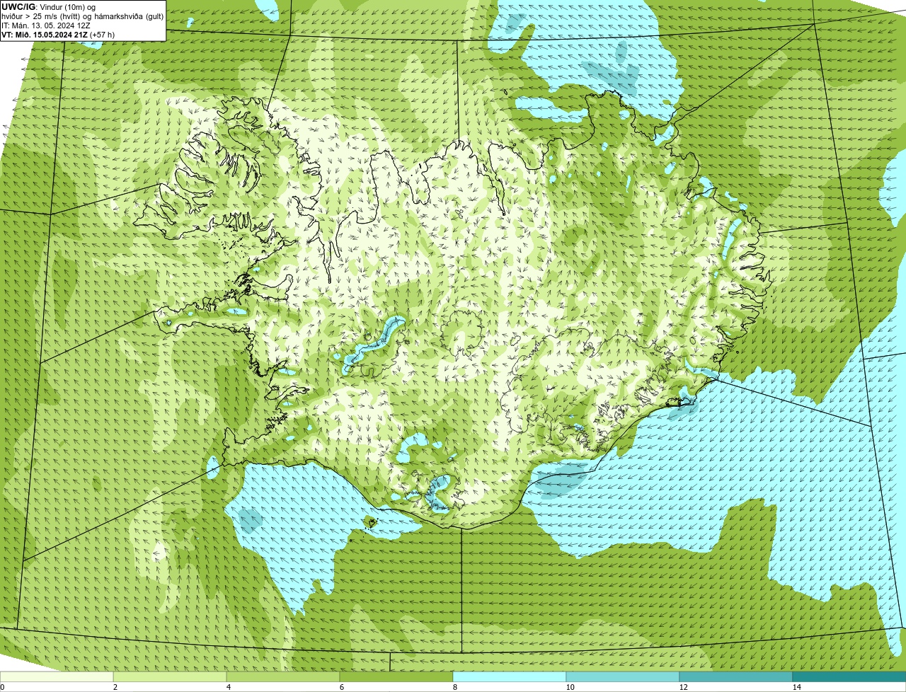Click the dark green 6–8 m/s legend swatch
Viewport: 906px width, 692px height.
(396, 676)
